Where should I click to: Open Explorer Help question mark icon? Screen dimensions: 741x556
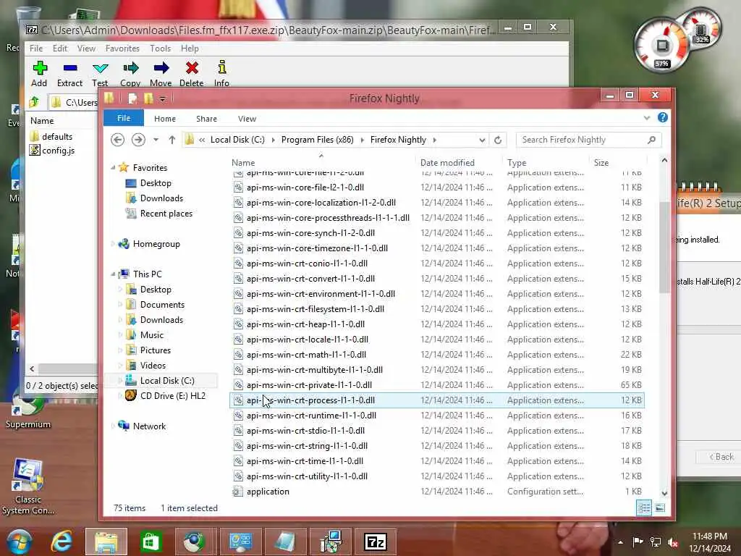[x=663, y=118]
